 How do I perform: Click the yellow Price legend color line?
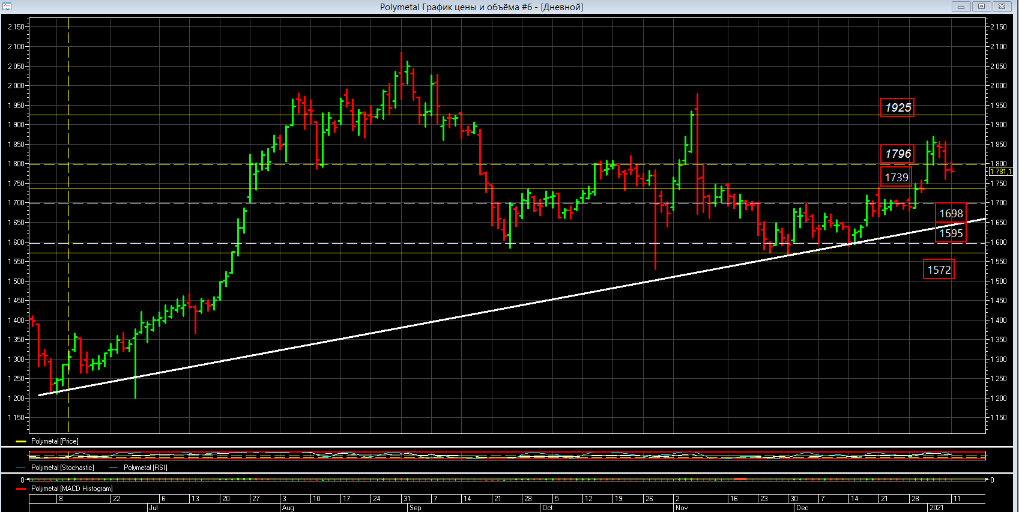click(x=21, y=441)
